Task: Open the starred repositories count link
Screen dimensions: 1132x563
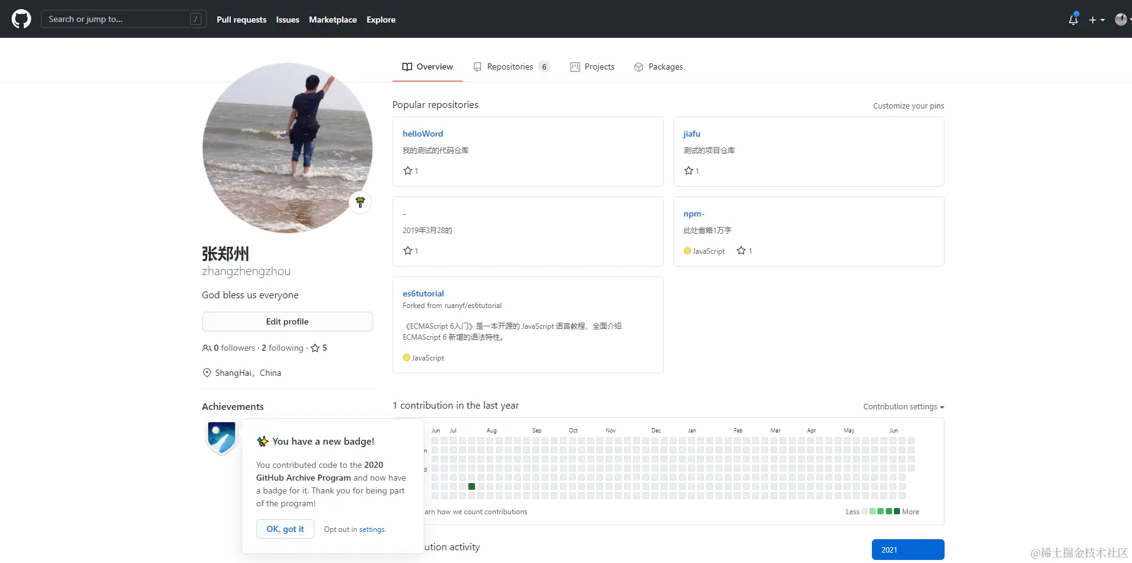Action: [x=319, y=348]
